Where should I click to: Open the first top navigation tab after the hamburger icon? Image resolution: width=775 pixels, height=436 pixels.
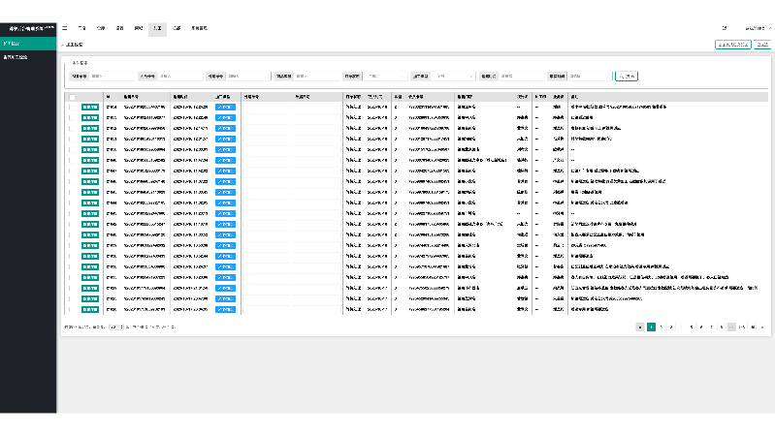[82, 28]
